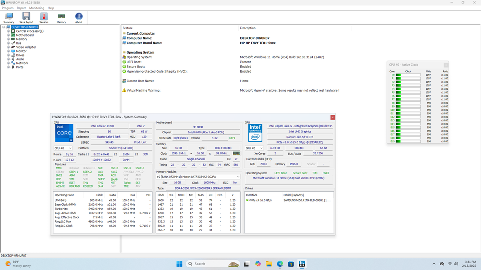
Task: Select the Network item in the tree
Action: 22,63
